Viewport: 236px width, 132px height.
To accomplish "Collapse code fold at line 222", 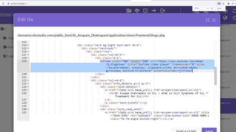I will coord(28,81).
